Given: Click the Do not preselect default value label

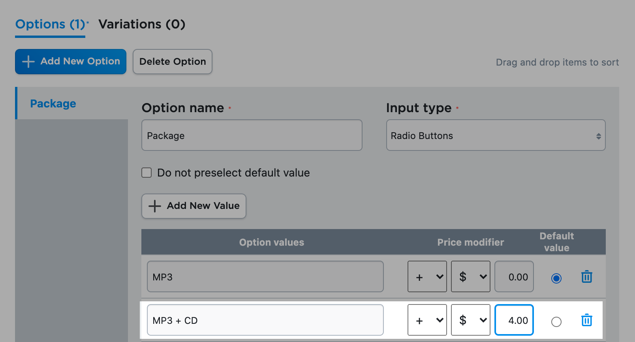Looking at the screenshot, I should tap(233, 173).
